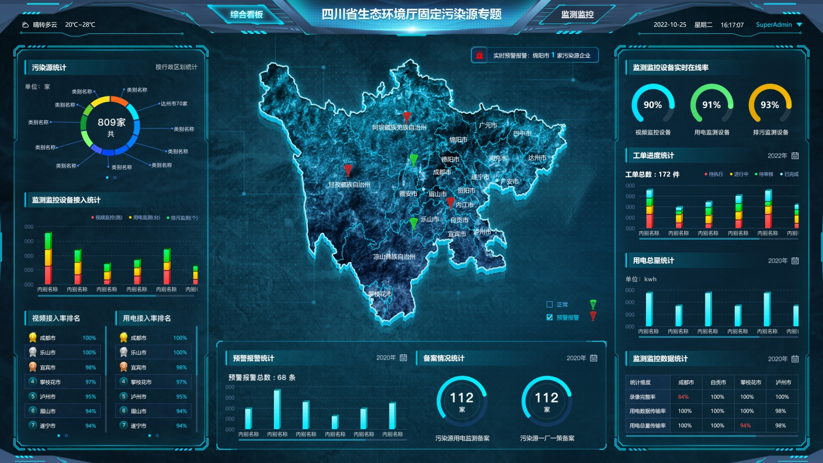The image size is (823, 463).
Task: Select red alert marker on 甘孜藏族自治州
Action: tap(348, 170)
